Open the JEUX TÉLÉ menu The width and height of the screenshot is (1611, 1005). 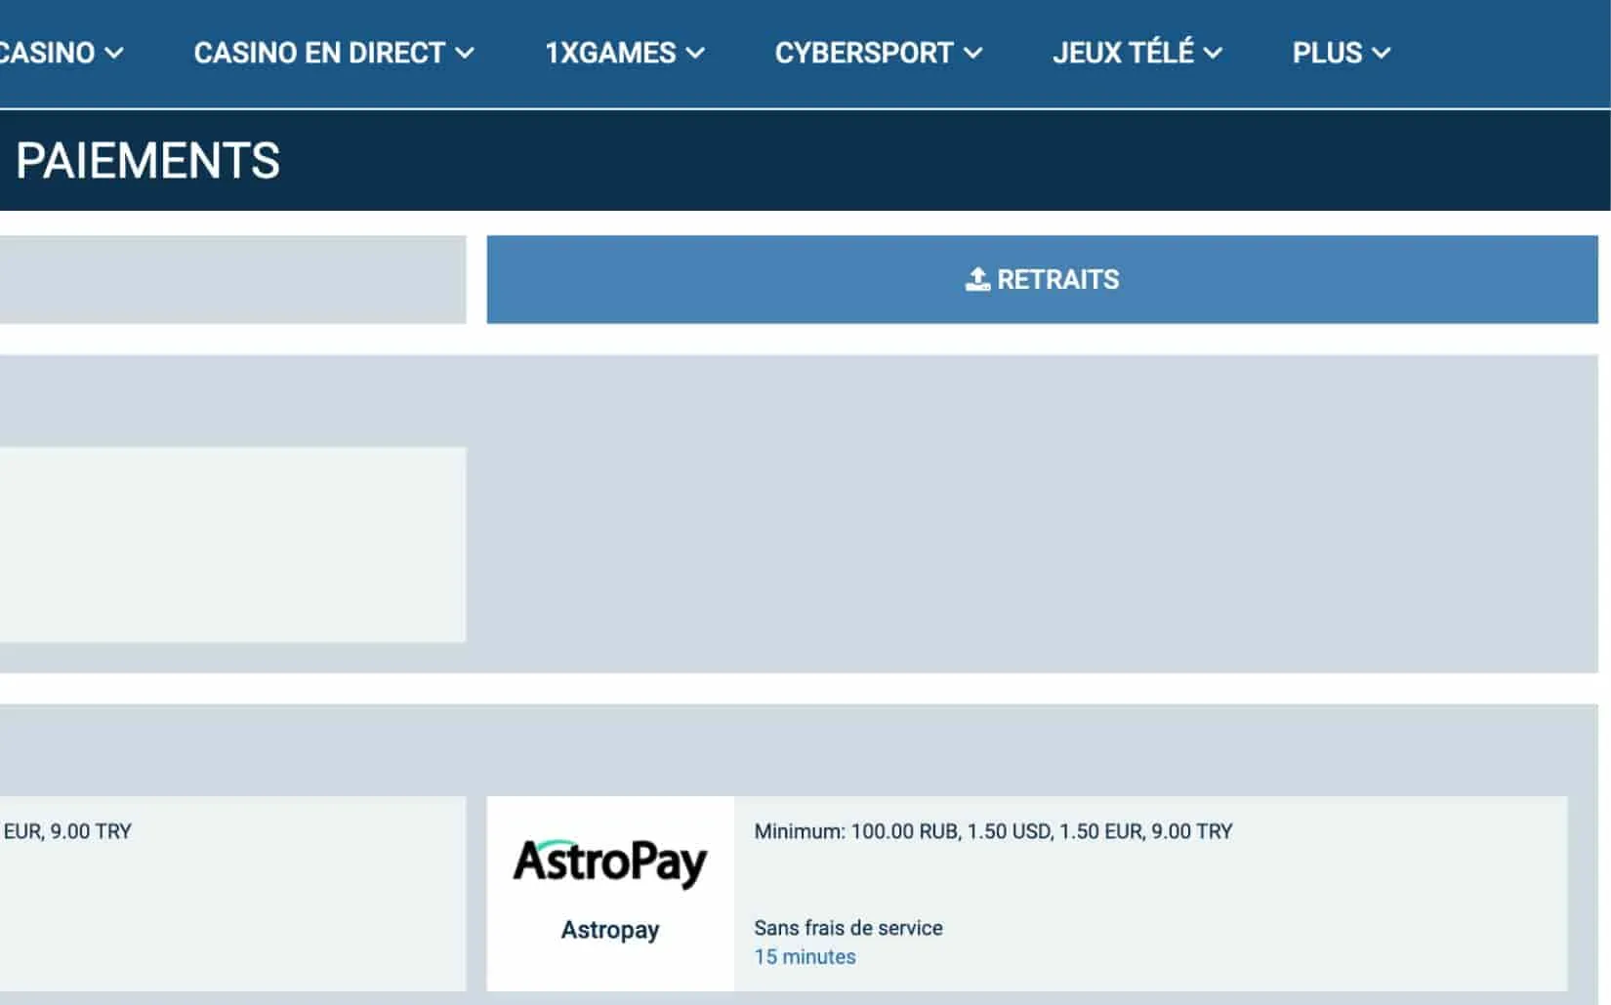(1137, 53)
